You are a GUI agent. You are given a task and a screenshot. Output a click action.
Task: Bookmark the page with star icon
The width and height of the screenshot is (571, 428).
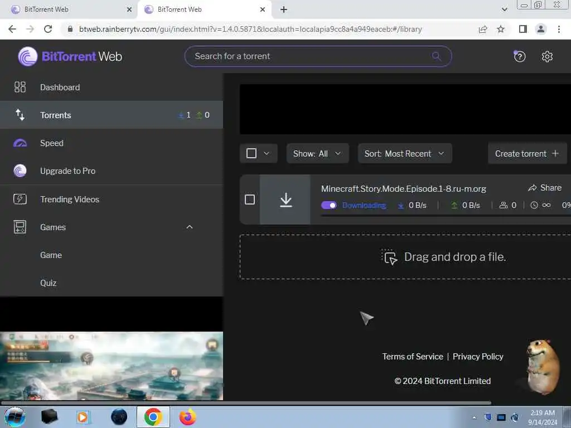tap(501, 29)
